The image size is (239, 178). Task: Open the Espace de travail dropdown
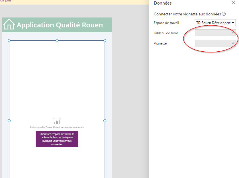215,23
